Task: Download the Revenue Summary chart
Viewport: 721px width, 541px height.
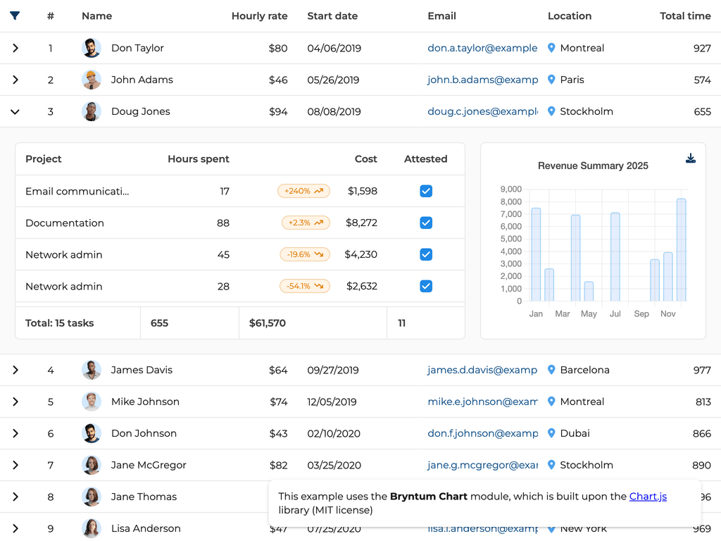Action: 691,158
